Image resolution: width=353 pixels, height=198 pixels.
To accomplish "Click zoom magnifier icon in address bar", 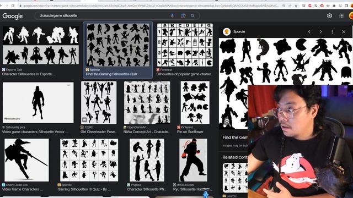I will click(284, 5).
